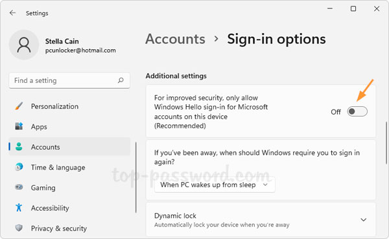Click the Accessibility figure icon
389x239 pixels.
[x=19, y=207]
